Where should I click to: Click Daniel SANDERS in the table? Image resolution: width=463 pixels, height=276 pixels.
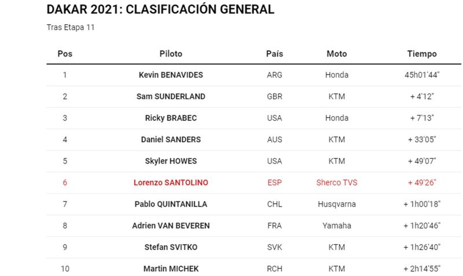click(171, 139)
